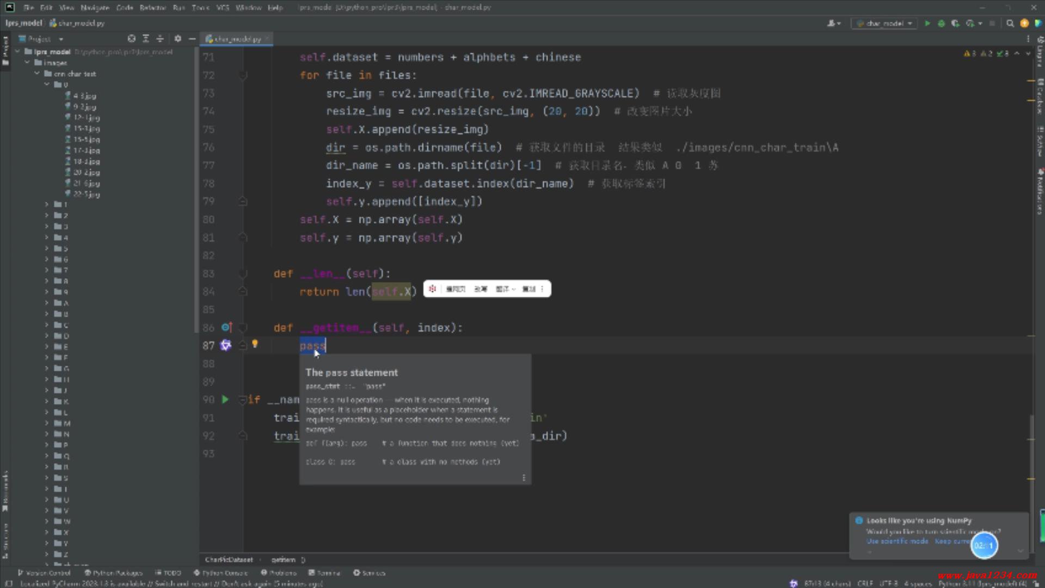This screenshot has height=588, width=1045.
Task: Click Select Opened File target icon
Action: click(x=131, y=39)
